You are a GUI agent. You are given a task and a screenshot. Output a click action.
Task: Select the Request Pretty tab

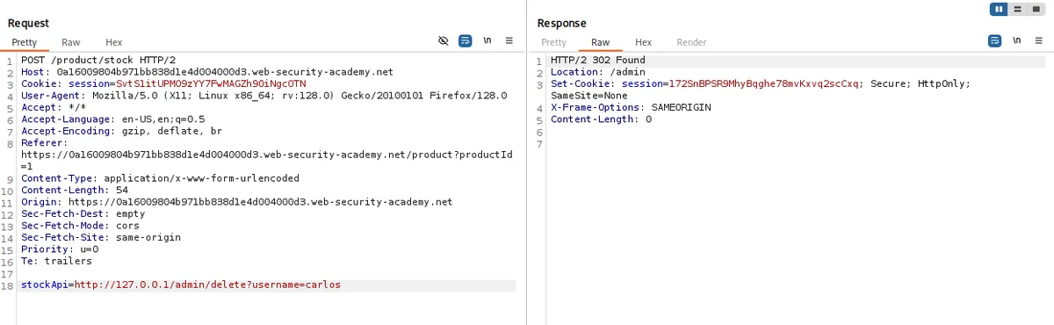point(25,42)
